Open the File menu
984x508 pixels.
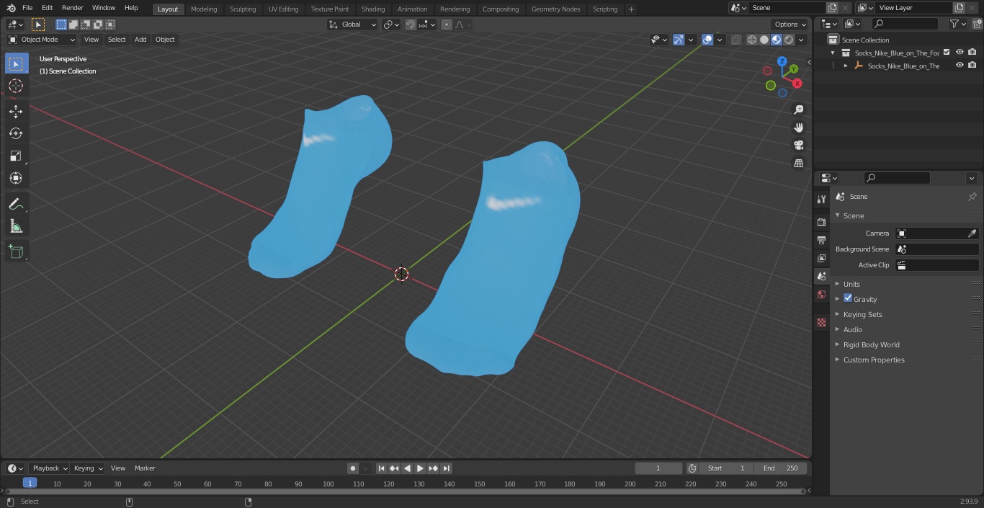click(27, 8)
